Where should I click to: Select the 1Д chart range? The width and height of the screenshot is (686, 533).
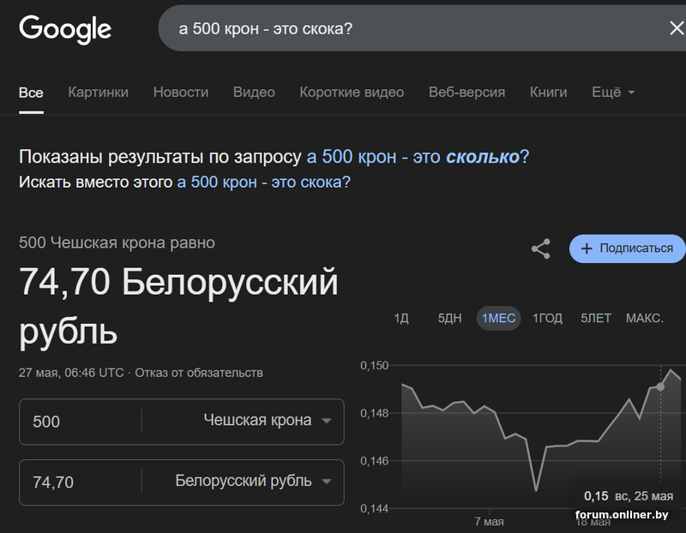pos(401,319)
